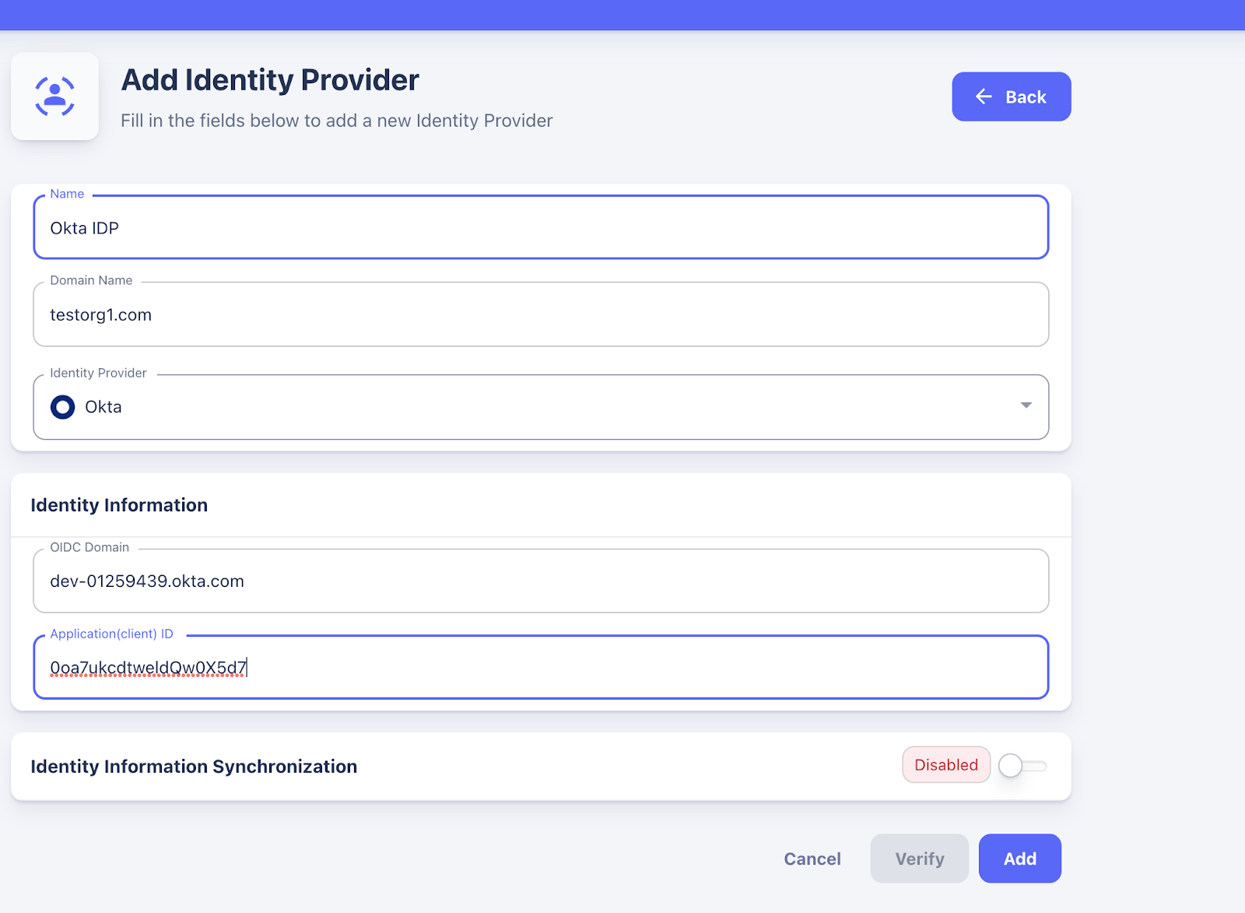The image size is (1245, 913).
Task: Click the back arrow icon in the Back button
Action: tap(983, 97)
